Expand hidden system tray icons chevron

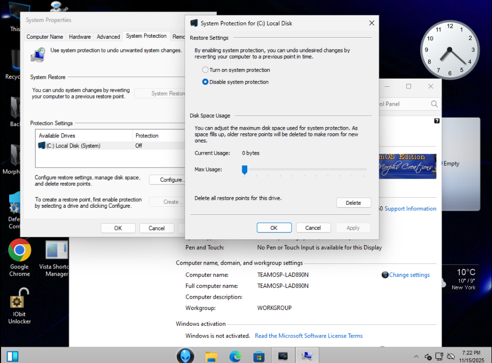[416, 356]
